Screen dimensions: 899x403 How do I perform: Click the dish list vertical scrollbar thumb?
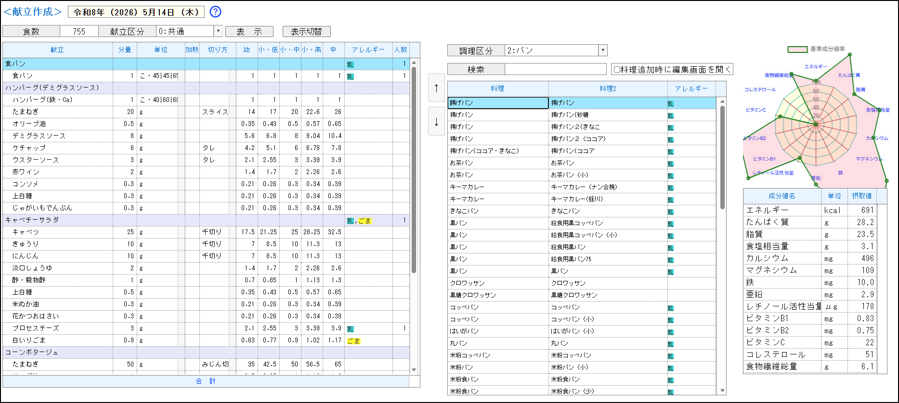tap(722, 157)
